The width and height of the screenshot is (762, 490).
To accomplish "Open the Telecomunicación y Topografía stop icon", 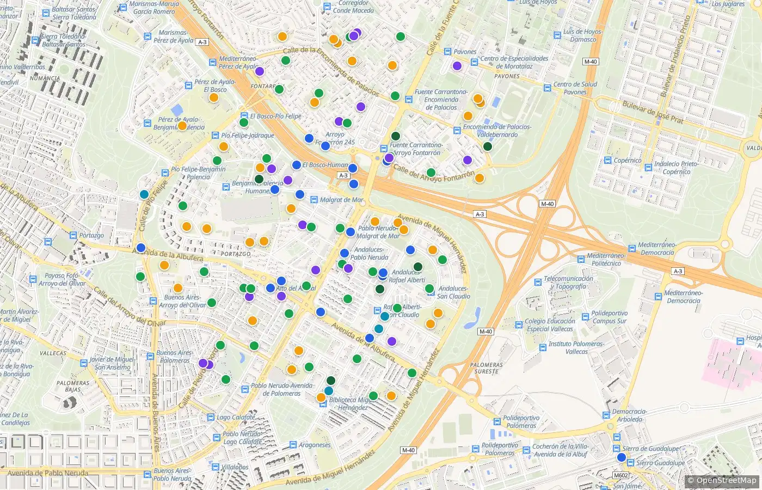I will [538, 283].
